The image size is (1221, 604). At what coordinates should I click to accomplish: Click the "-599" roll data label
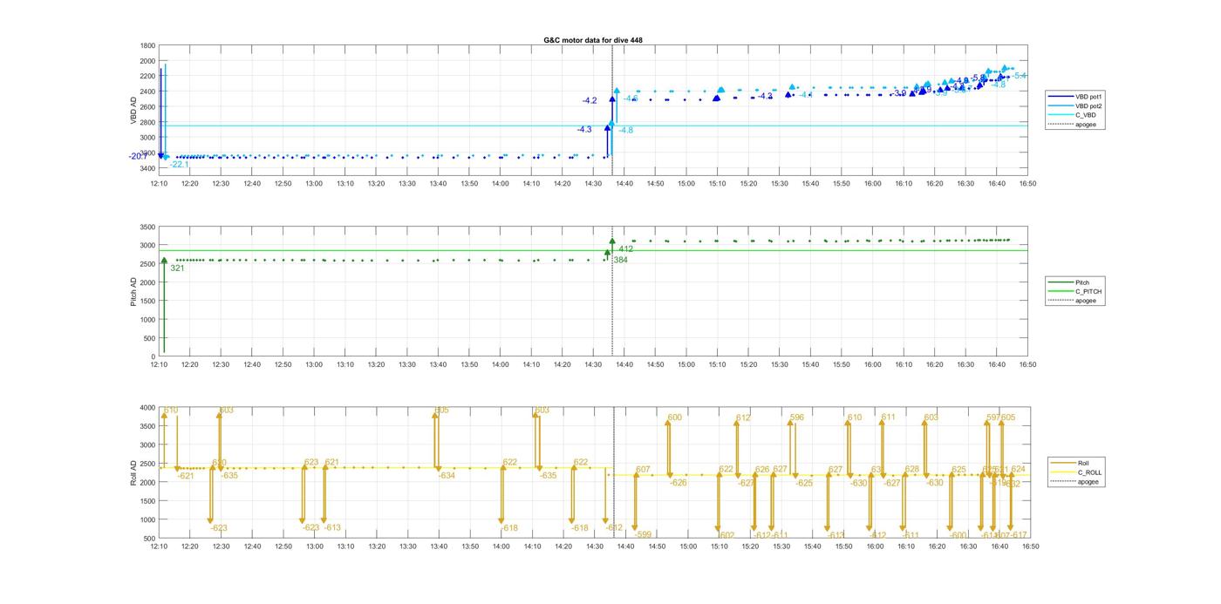click(643, 535)
